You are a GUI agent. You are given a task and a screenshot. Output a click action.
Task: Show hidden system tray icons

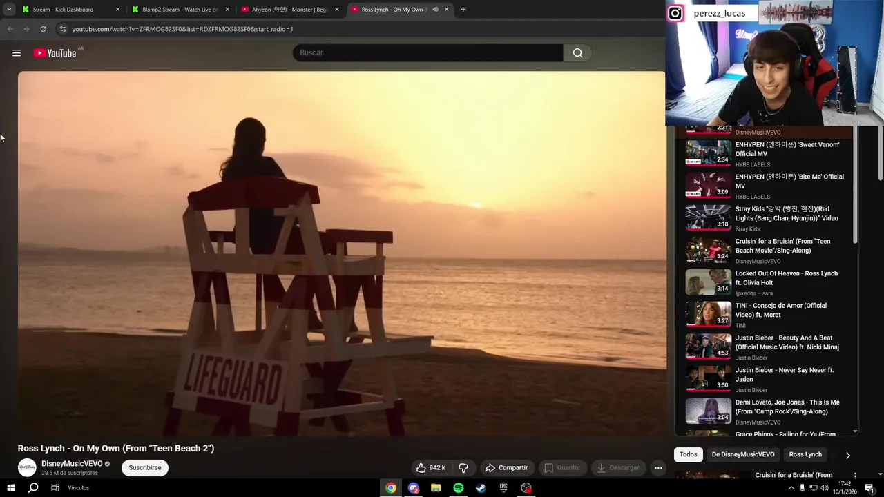pyautogui.click(x=791, y=488)
